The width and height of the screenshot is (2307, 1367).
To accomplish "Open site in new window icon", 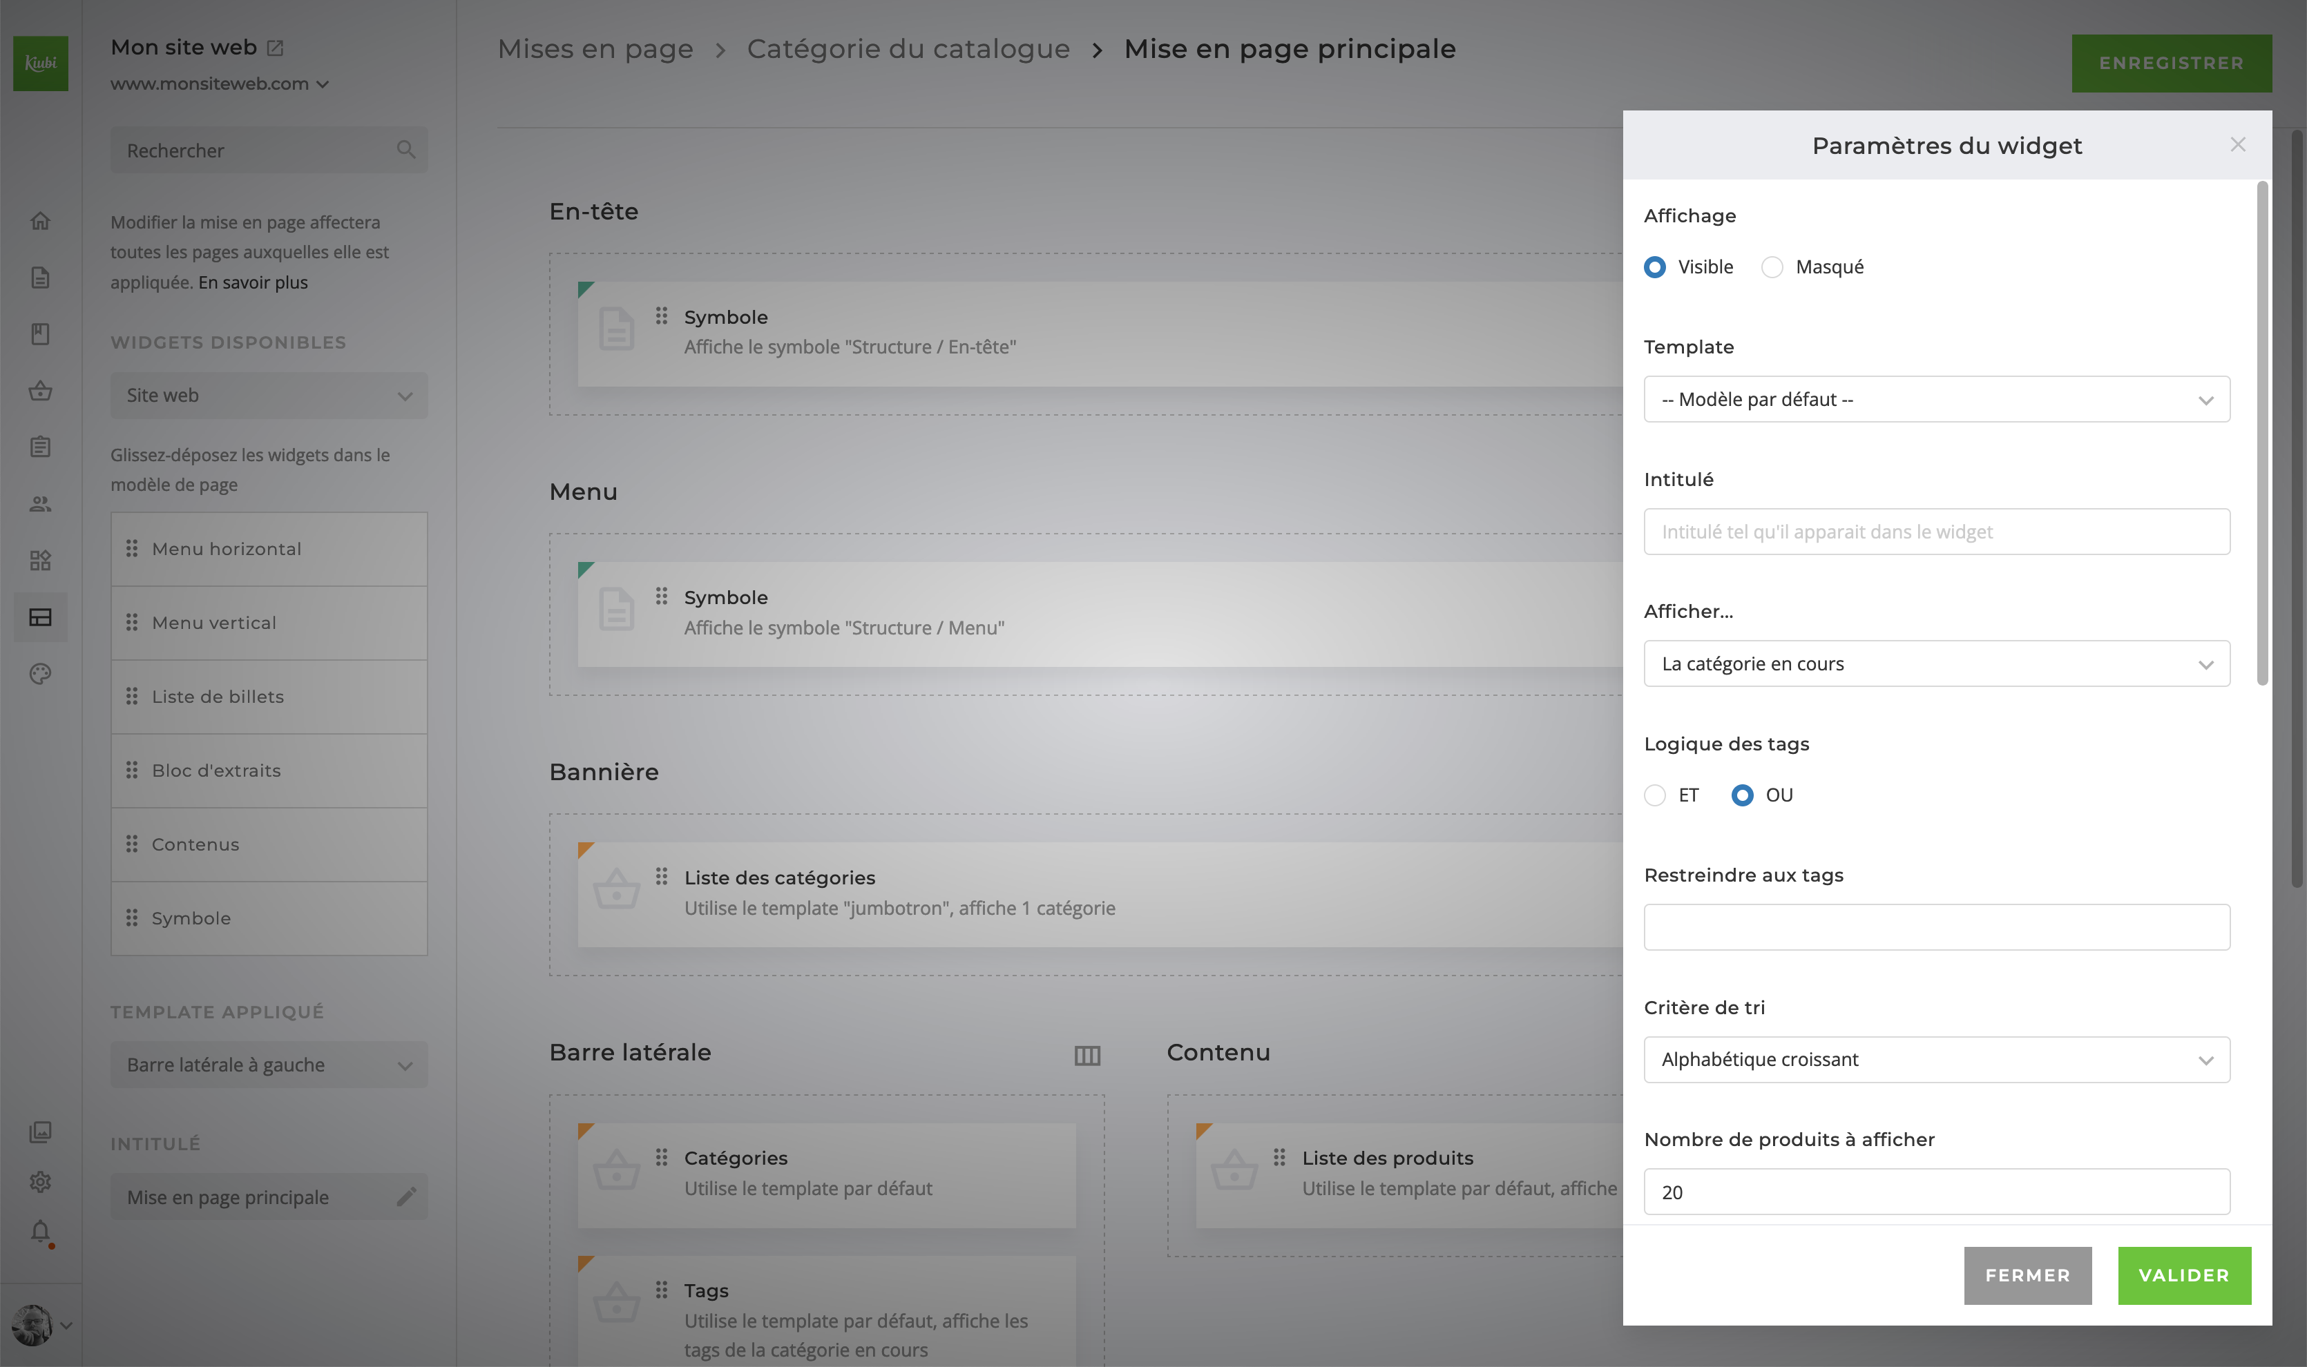I will 276,47.
